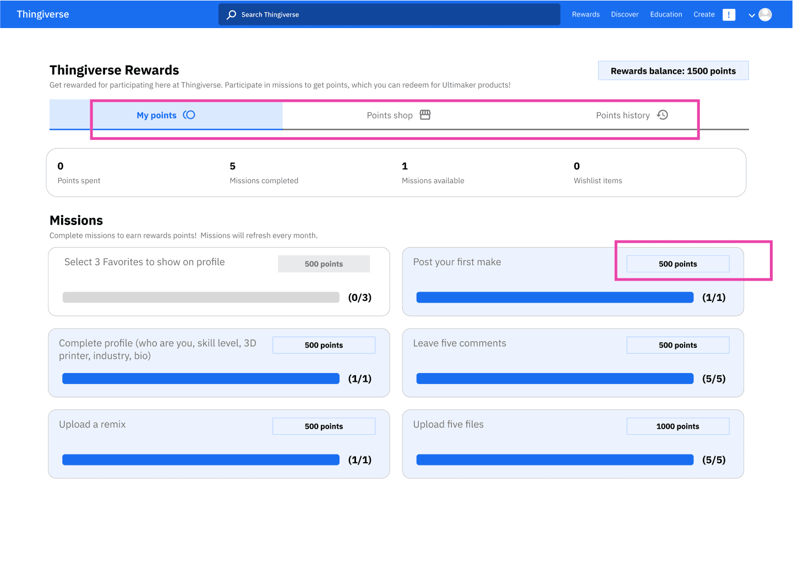The width and height of the screenshot is (793, 564).
Task: Click 500 points on Post your first make
Action: pyautogui.click(x=678, y=264)
